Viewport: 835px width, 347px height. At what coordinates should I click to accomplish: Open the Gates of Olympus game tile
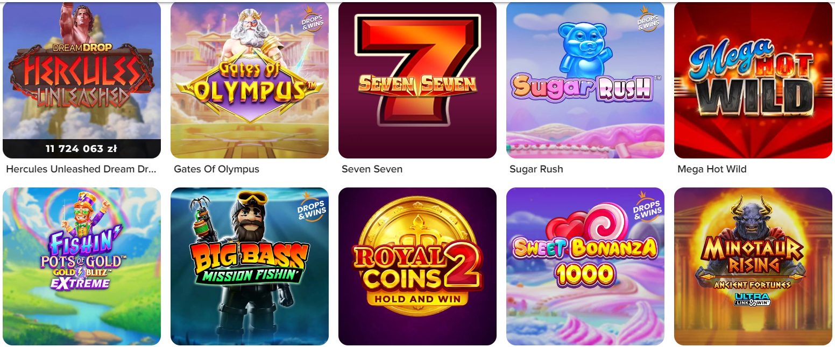coord(250,79)
